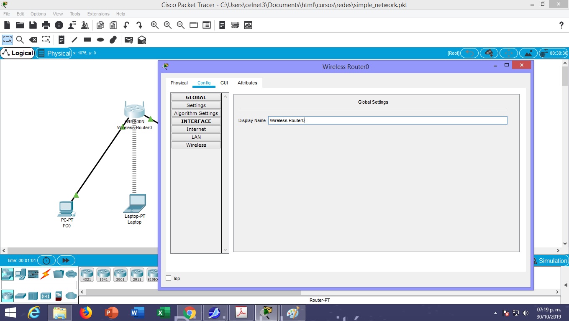Click the Algorithm Settings button
Image resolution: width=569 pixels, height=321 pixels.
click(196, 113)
